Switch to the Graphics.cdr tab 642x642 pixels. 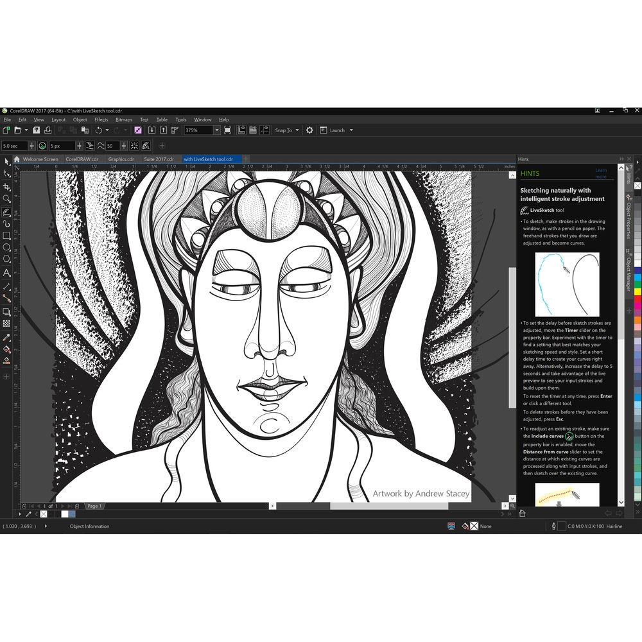click(121, 159)
